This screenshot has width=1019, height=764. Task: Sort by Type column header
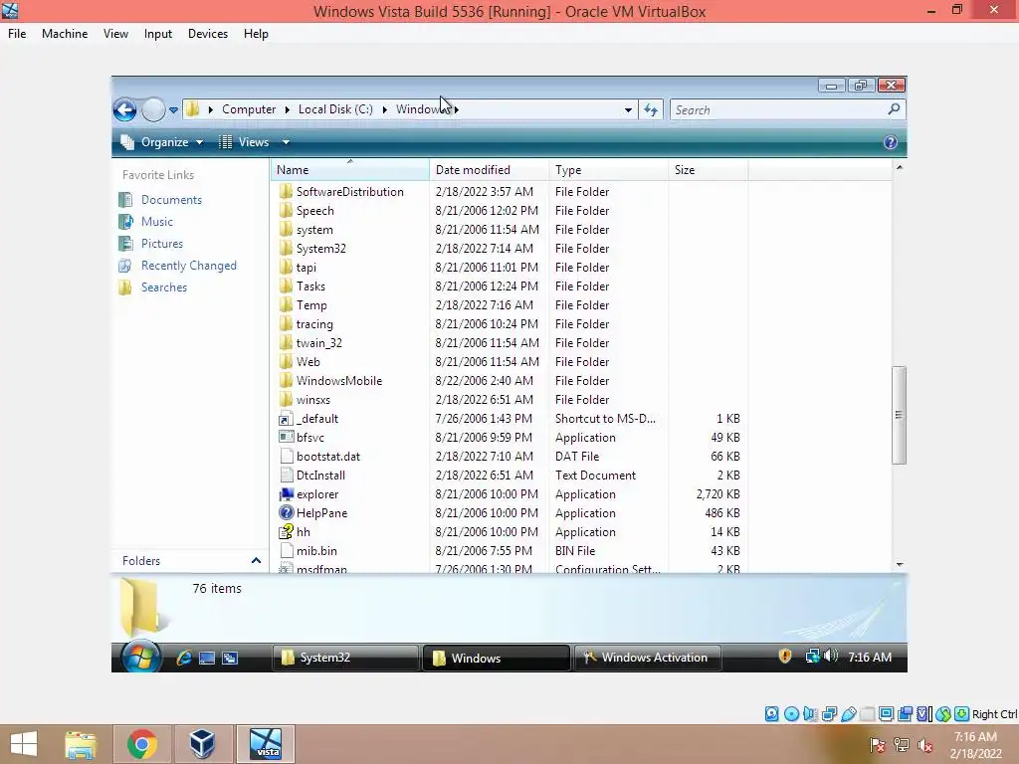(x=608, y=169)
